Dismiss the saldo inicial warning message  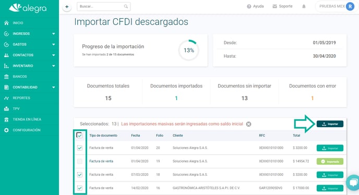(x=248, y=124)
